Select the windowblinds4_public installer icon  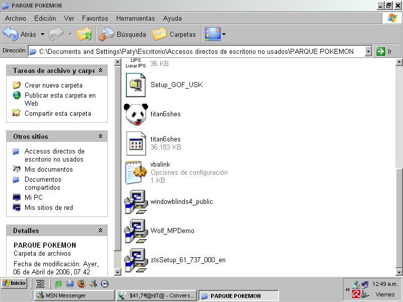point(136,202)
